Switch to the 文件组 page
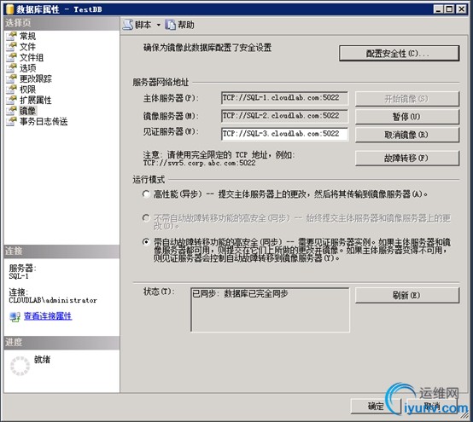 (32, 57)
